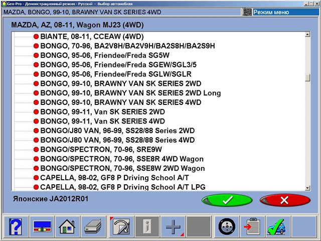Click the vehicle list scrollbar thumb
The height and width of the screenshot is (241, 321).
click(307, 78)
